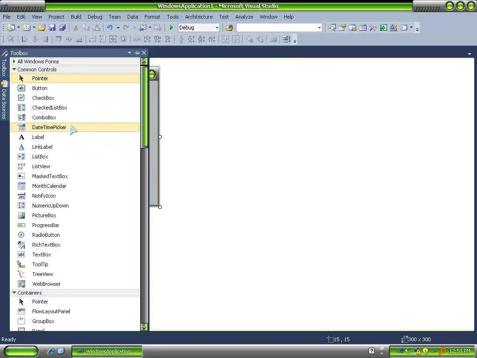Click the Find in Files icon
477x358 pixels.
pyautogui.click(x=229, y=28)
